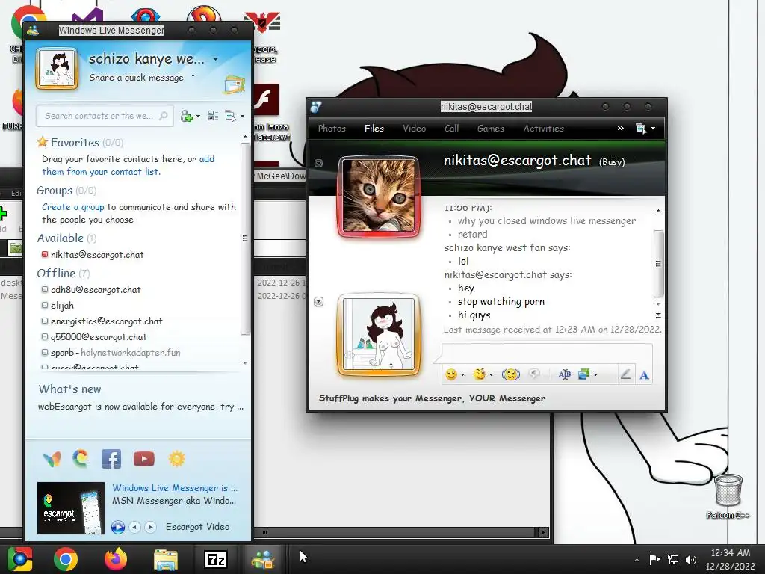Click the kitten display picture
This screenshot has height=574, width=765.
pos(379,196)
